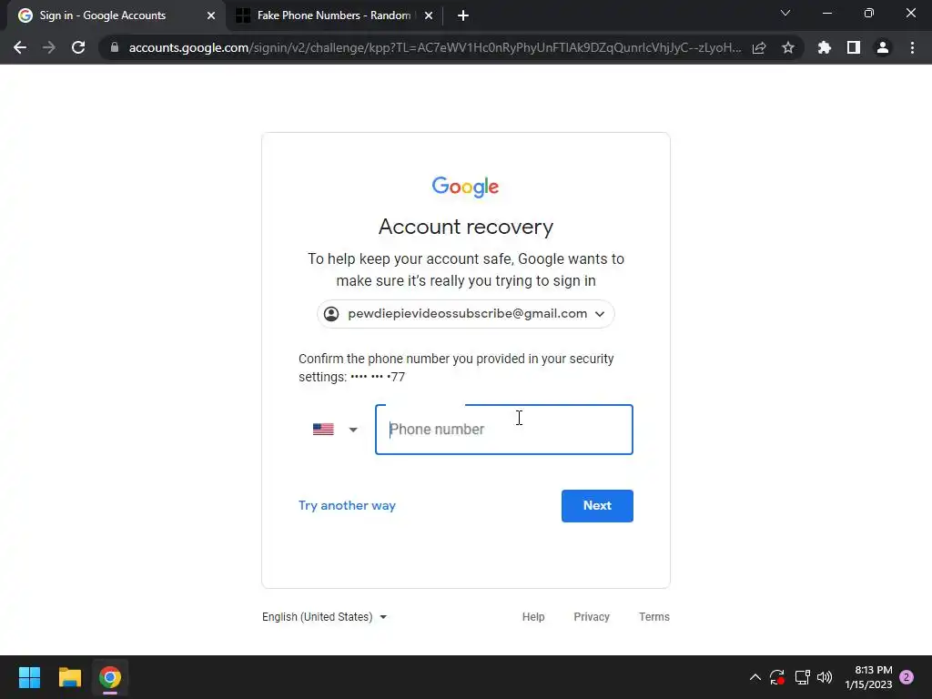Show hidden system tray icons

coord(755,677)
